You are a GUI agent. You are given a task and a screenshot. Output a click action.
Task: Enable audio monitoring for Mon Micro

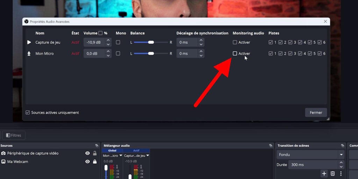coord(235,53)
